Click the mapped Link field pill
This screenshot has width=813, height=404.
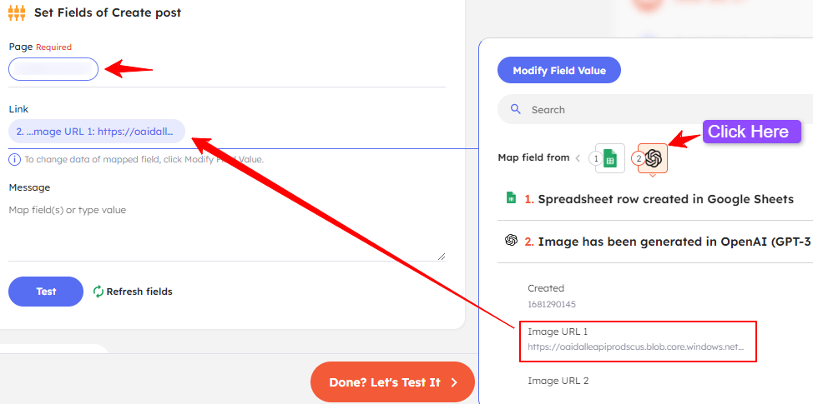tap(97, 132)
